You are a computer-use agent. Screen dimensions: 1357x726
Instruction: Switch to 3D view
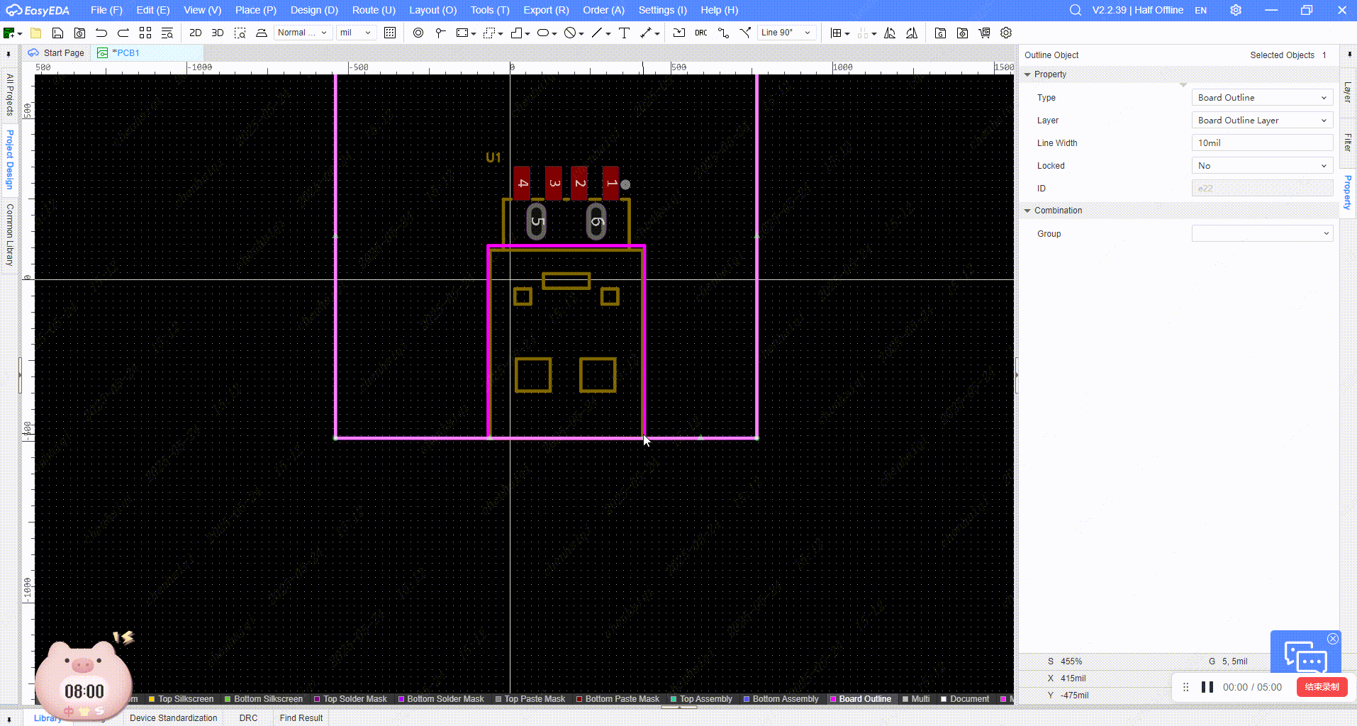[x=218, y=33]
